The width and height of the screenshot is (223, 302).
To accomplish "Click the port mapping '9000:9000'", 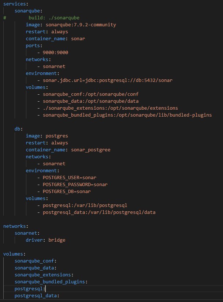I will [55, 52].
